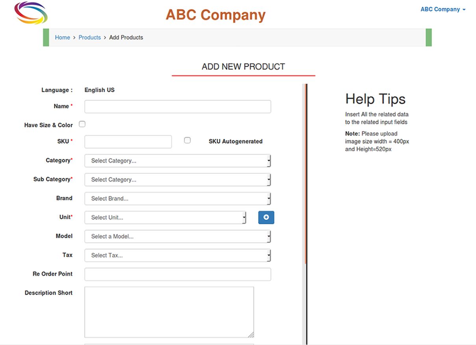Go to Home in the breadcrumb
The height and width of the screenshot is (345, 476).
point(62,37)
